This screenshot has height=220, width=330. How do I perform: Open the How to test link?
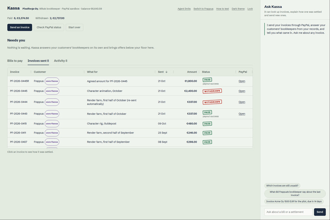tap(222, 9)
